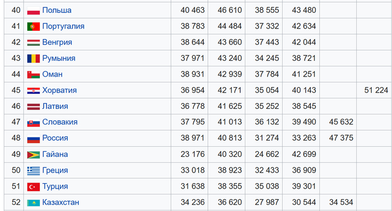Open the Португалия country link
Image resolution: width=392 pixels, height=211 pixels.
click(x=63, y=26)
